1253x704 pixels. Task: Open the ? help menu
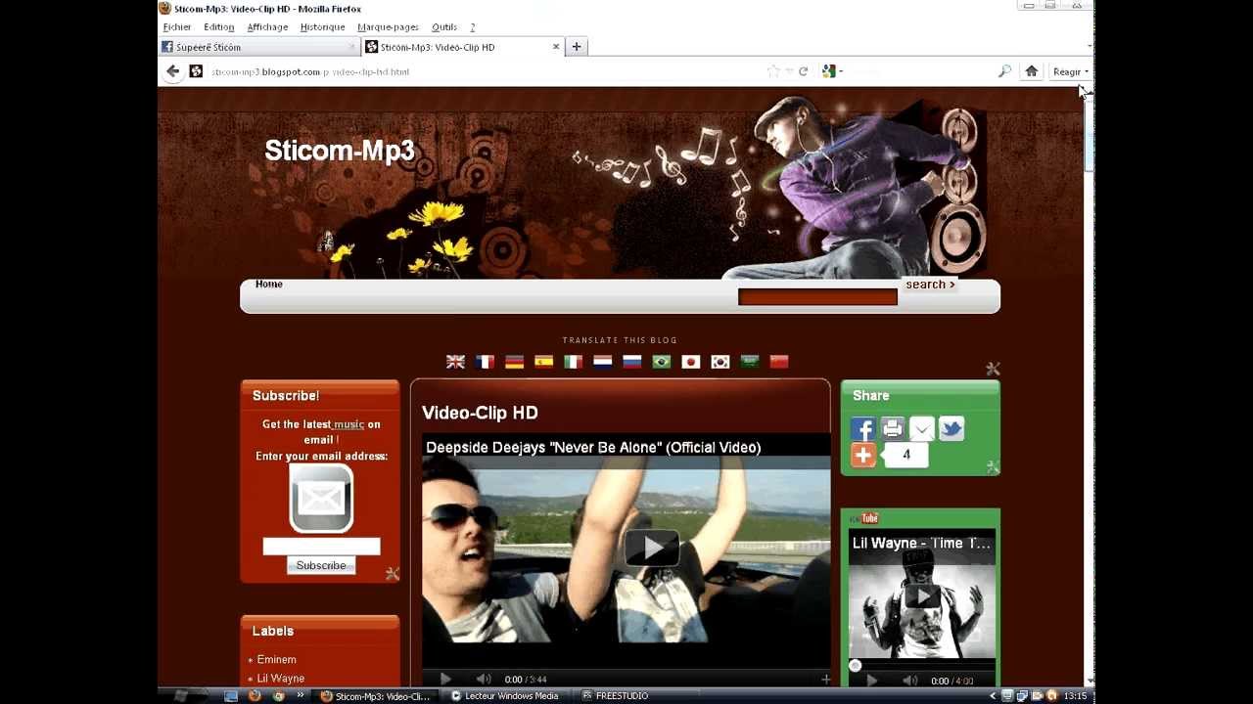click(472, 27)
